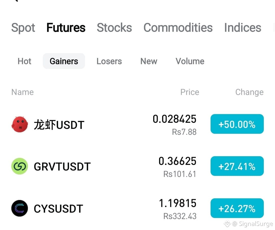Screen dimensions: 275x230
Task: Tap the black CYS coin icon
Action: point(20,208)
